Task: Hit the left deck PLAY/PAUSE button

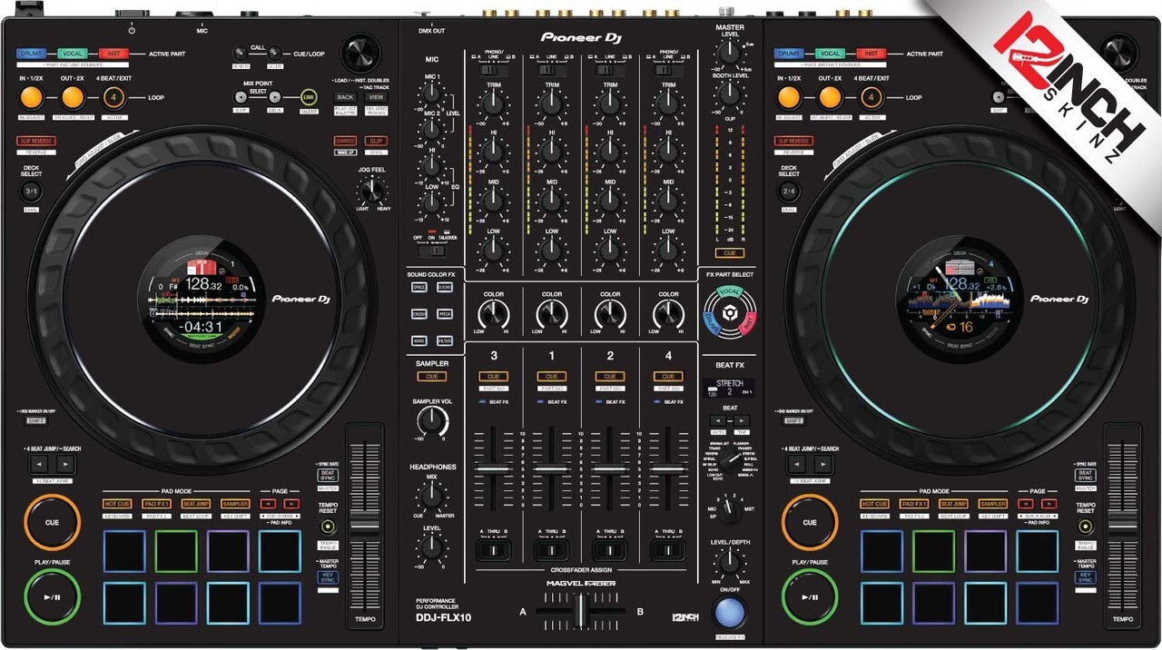Action: pos(52,596)
